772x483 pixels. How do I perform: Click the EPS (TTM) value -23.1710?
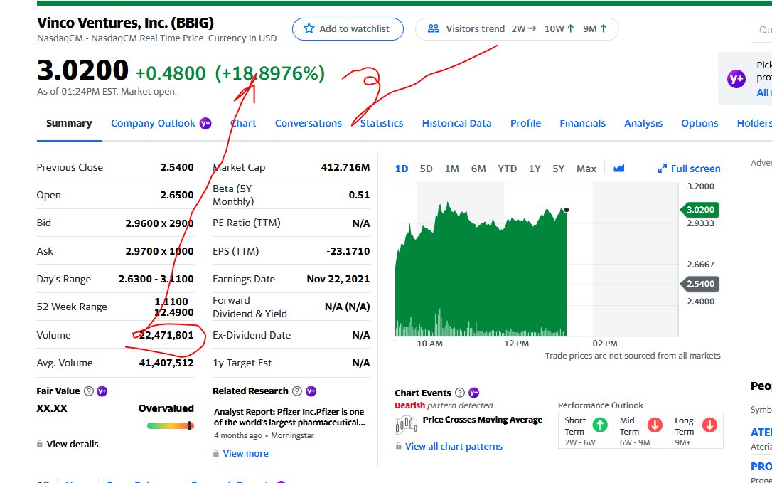pyautogui.click(x=348, y=251)
